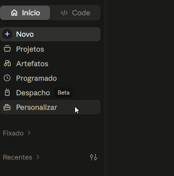The width and height of the screenshot is (174, 176).
Task: Click the code brackets icon
Action: (64, 13)
